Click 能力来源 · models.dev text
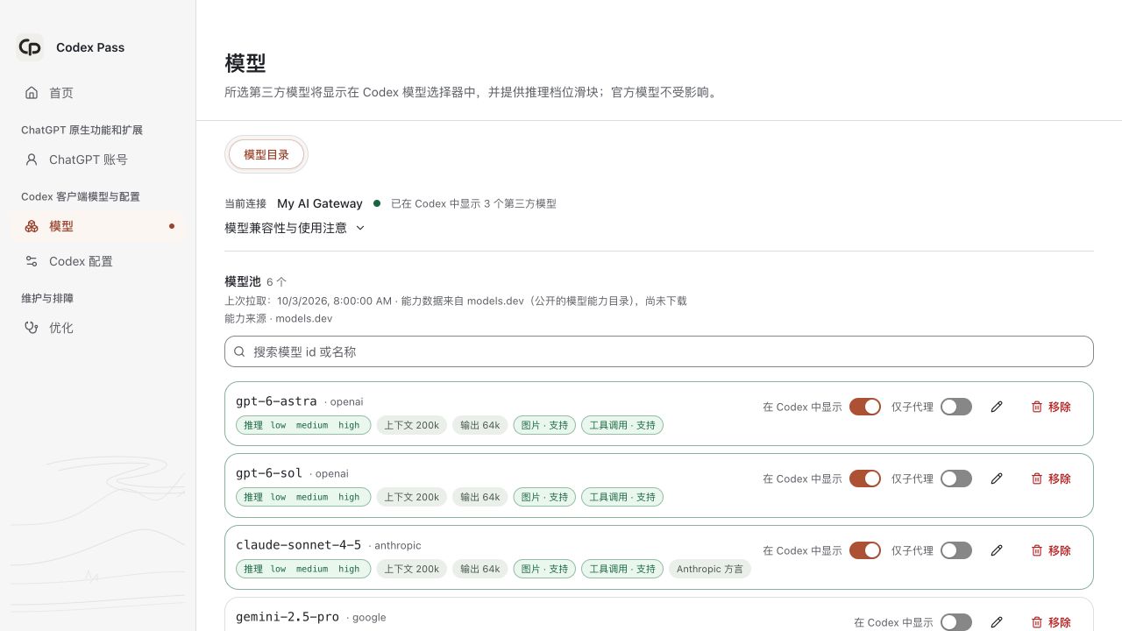Viewport: 1122px width, 631px height. [279, 319]
